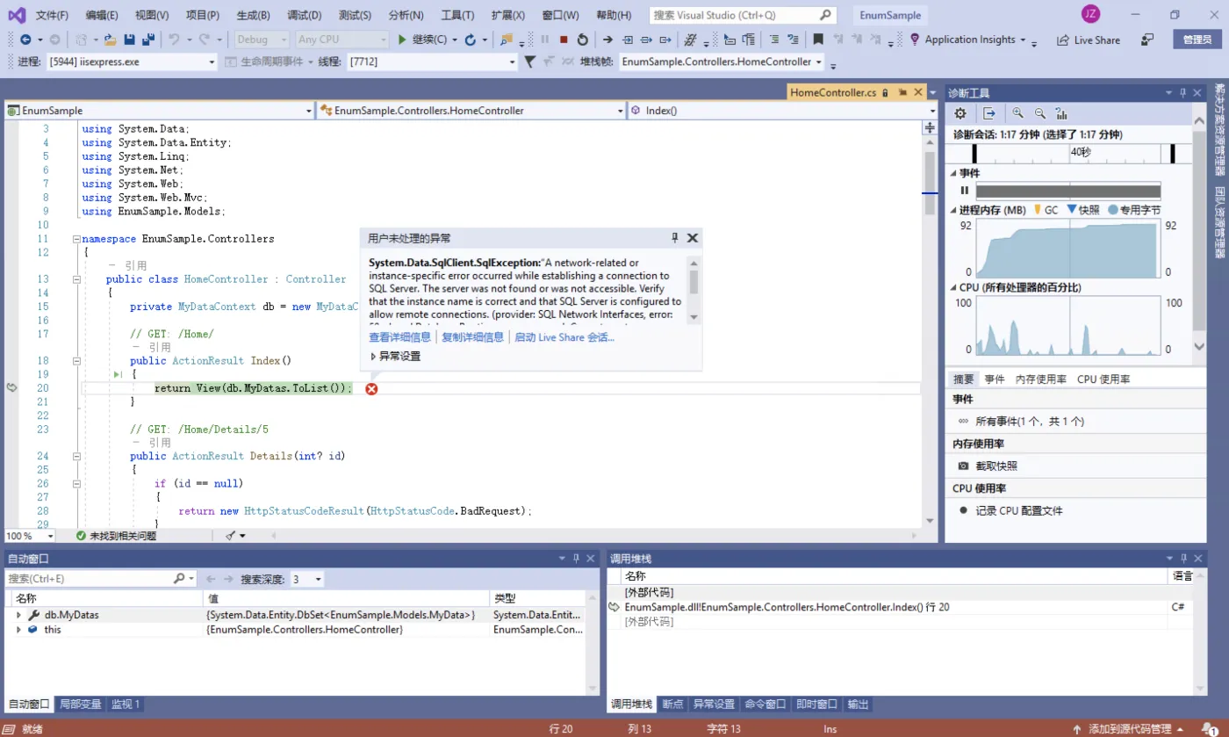Toggle auto-hide pin on 调用堆栈 panel

pos(1184,558)
